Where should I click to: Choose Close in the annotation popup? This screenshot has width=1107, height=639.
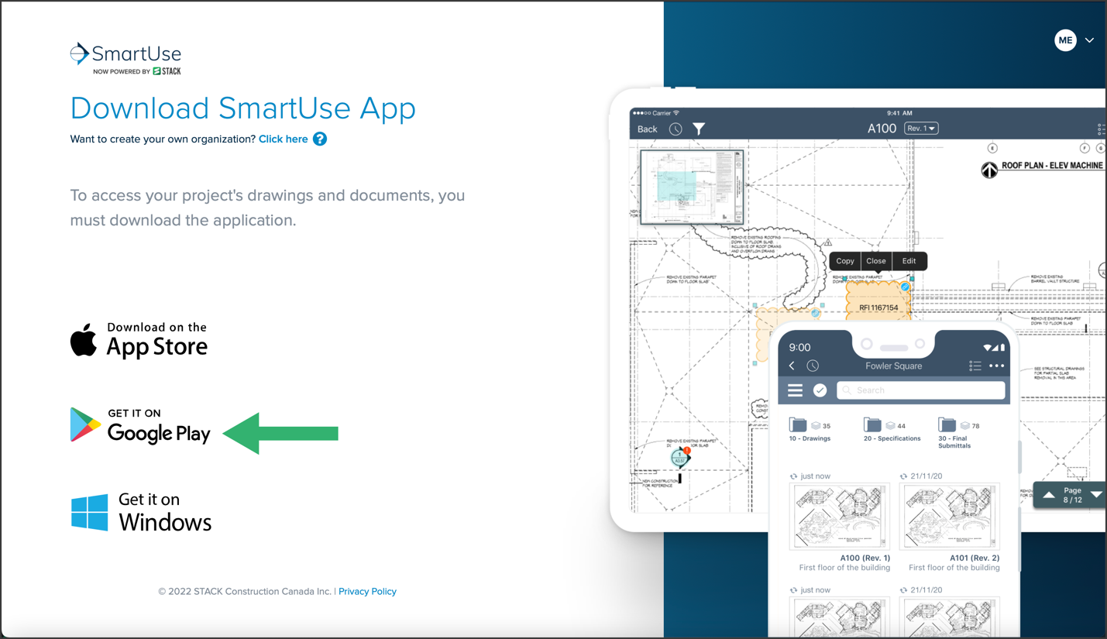click(x=876, y=261)
